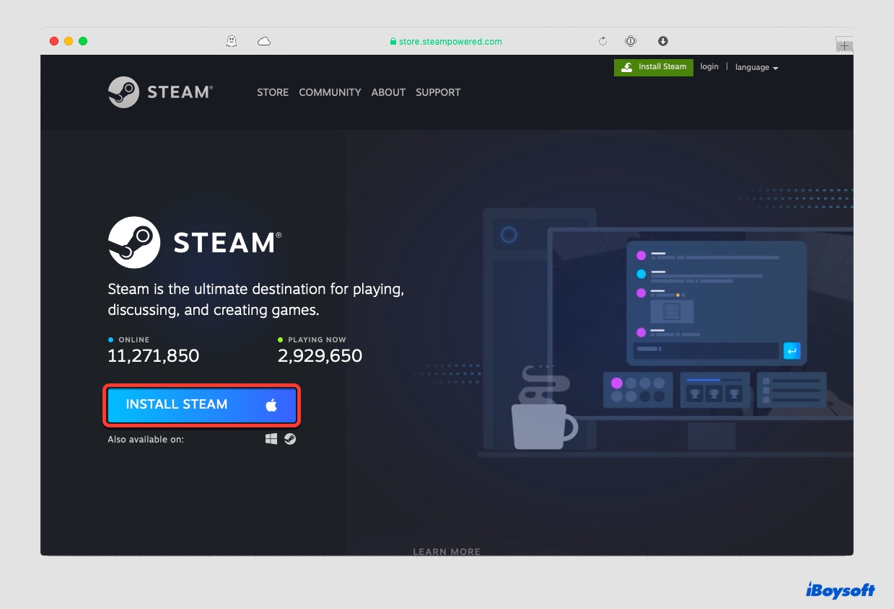Click the Steam logo in the header
Screen dimensions: 894x609
point(160,92)
